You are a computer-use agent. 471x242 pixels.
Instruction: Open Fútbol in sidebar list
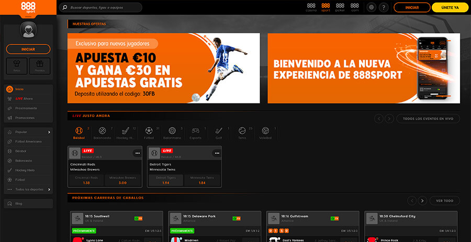point(28,180)
